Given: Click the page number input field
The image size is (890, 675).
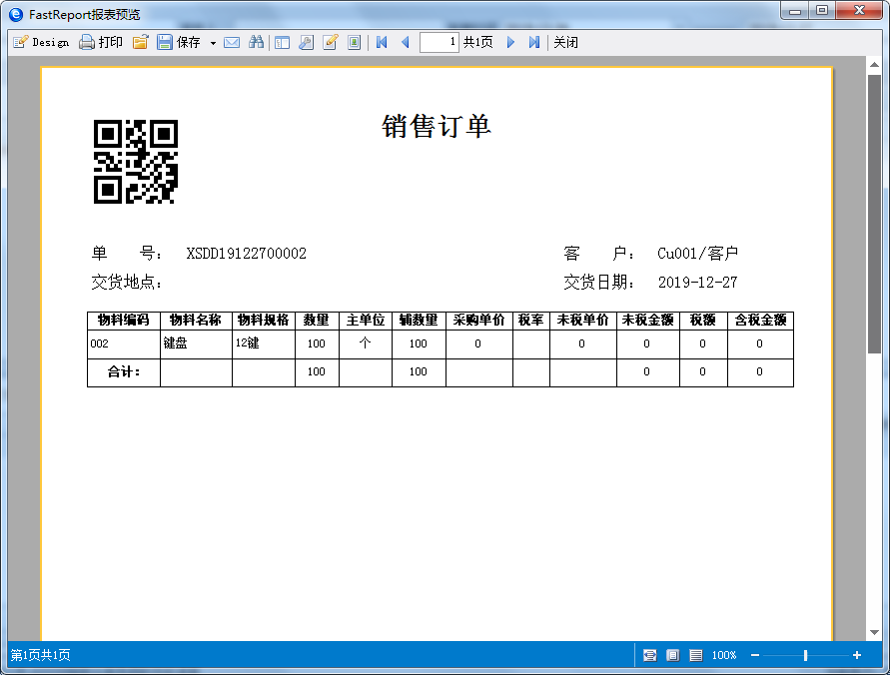Looking at the screenshot, I should point(439,43).
